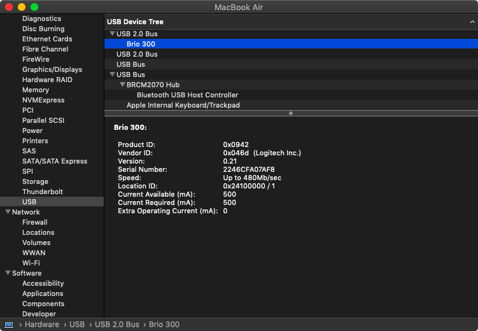Select the USB sidebar item
478x331 pixels.
point(52,202)
